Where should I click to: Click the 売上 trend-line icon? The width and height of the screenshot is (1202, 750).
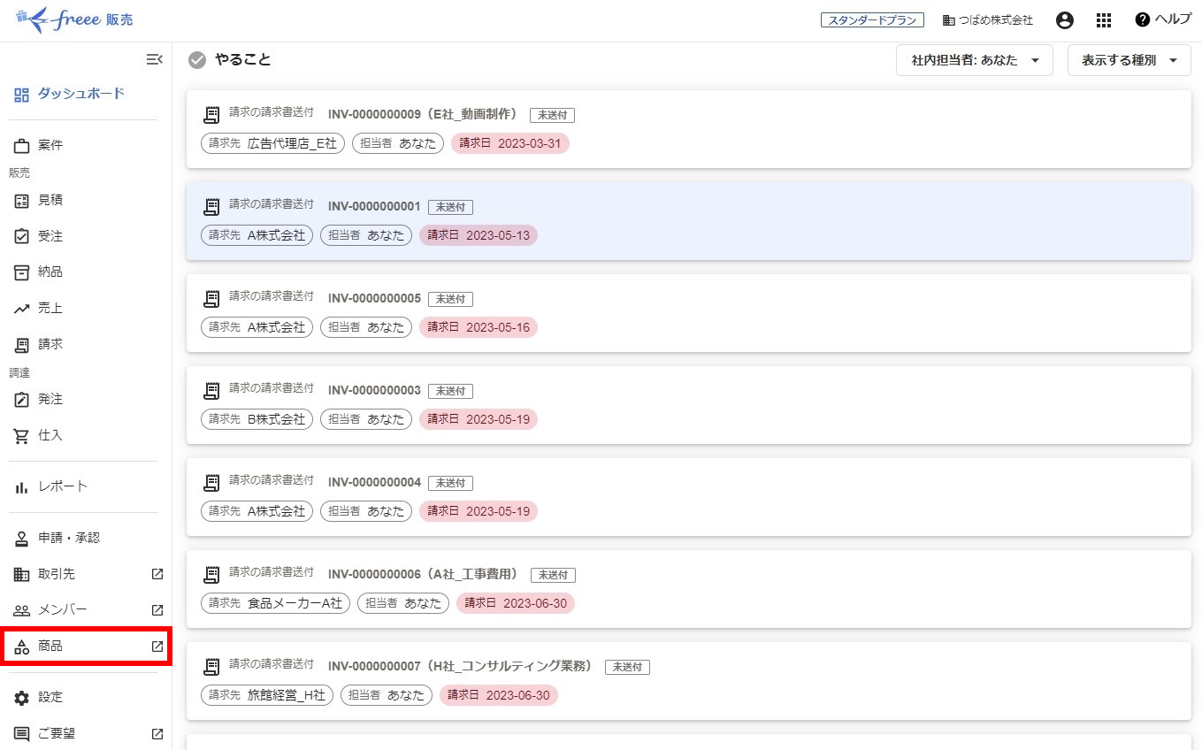[22, 309]
